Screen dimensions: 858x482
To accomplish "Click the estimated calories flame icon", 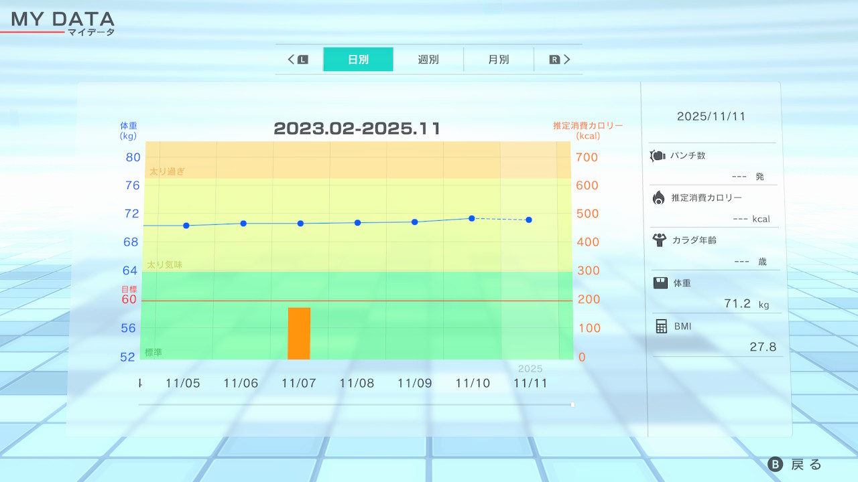I will (659, 197).
